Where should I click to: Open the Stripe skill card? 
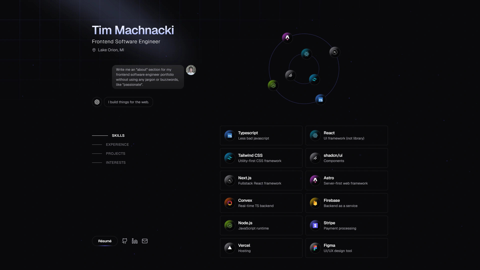(x=346, y=225)
